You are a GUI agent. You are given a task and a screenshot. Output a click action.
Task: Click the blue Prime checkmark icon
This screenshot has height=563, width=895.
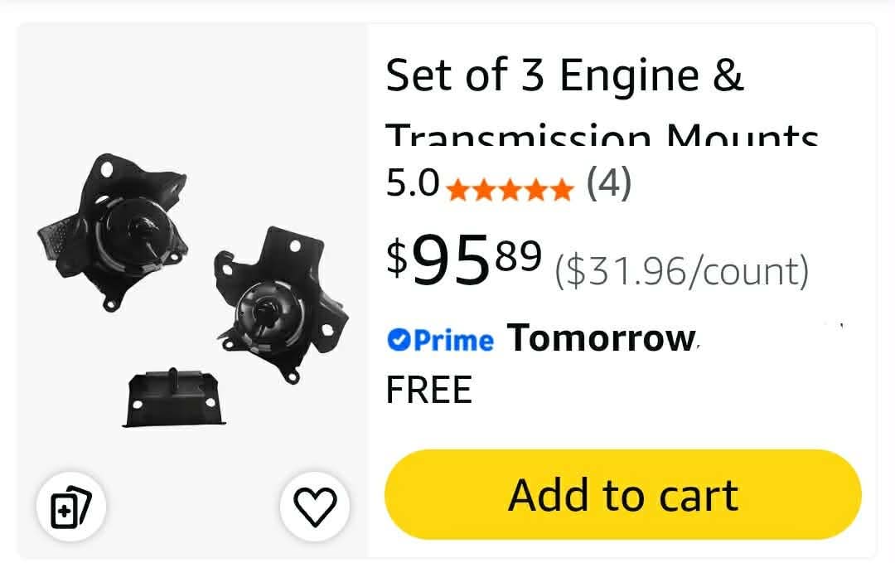399,340
